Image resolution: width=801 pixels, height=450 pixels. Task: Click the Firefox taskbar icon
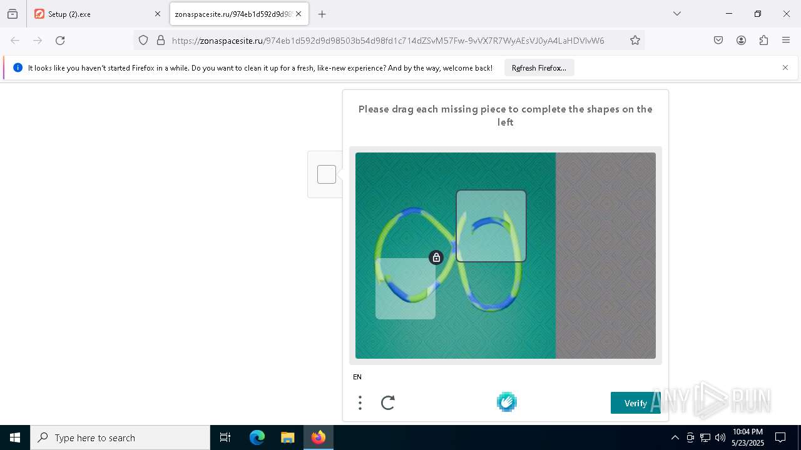(x=319, y=437)
